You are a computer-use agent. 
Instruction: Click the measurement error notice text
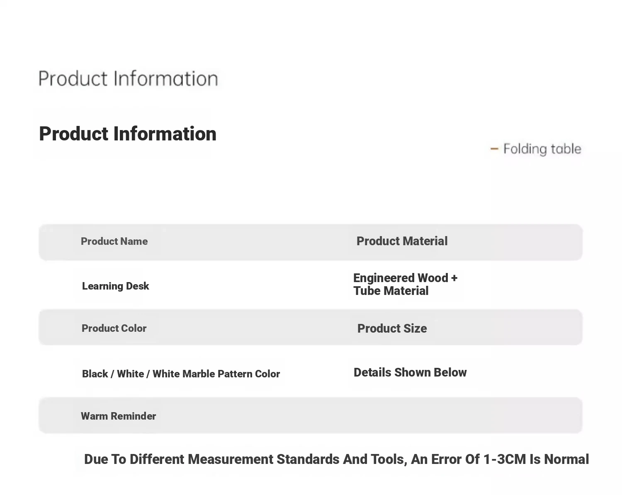pyautogui.click(x=336, y=459)
